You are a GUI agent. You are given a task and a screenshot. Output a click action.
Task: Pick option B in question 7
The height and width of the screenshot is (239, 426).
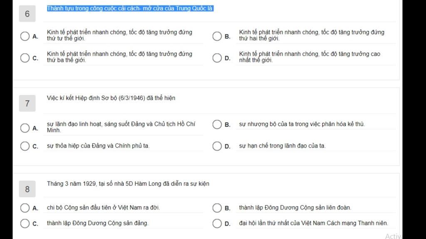point(217,124)
